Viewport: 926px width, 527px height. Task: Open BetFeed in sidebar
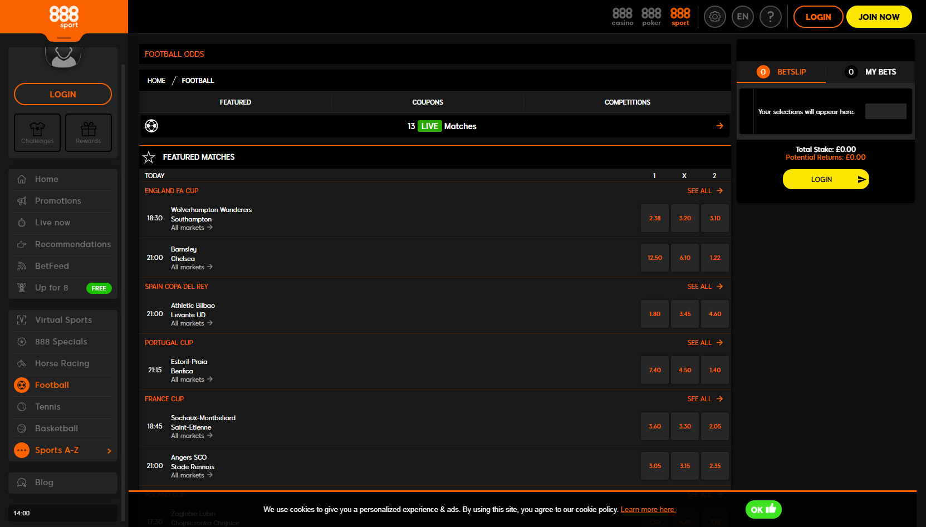(x=63, y=266)
